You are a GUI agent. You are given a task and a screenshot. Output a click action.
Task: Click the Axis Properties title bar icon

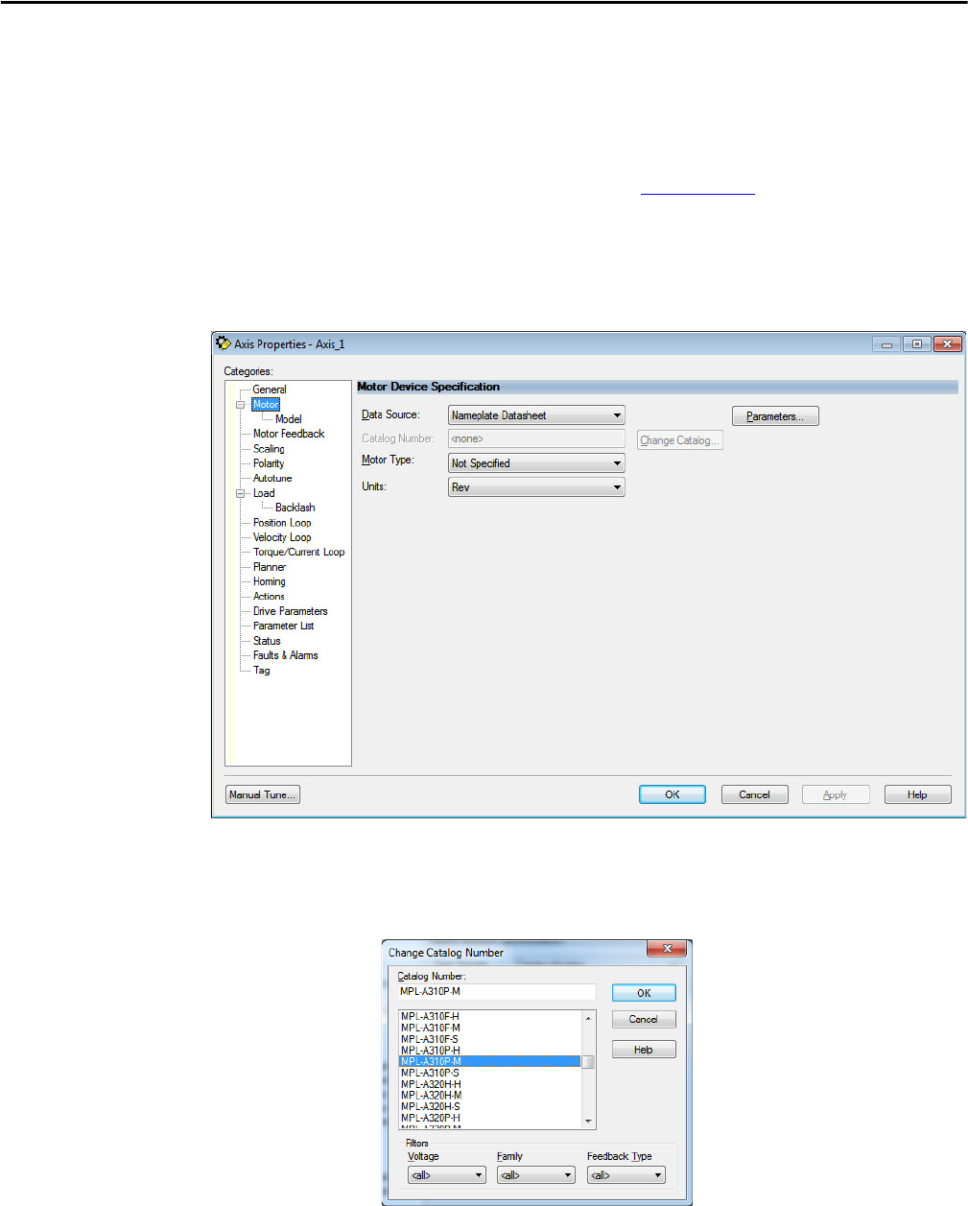pos(224,343)
